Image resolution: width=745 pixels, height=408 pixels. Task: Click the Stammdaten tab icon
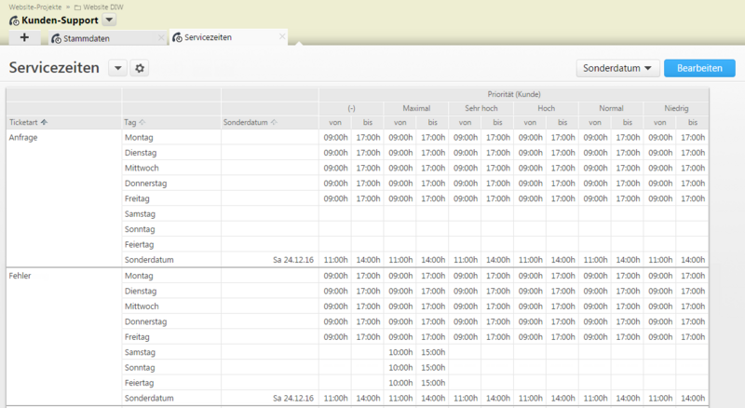pyautogui.click(x=56, y=38)
